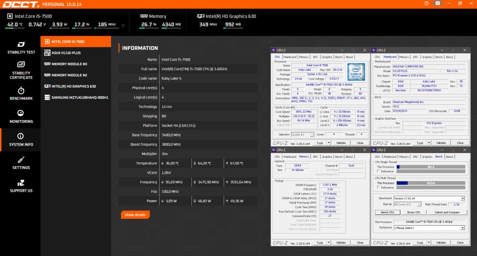Image resolution: width=477 pixels, height=256 pixels.
Task: Tick Reference checkbox under CPU Single Thread
Action: 378,171
